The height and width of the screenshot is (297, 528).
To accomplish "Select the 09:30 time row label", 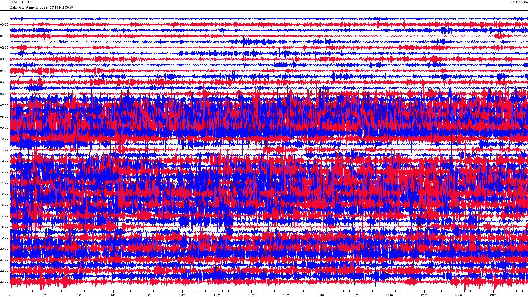I will (4, 128).
